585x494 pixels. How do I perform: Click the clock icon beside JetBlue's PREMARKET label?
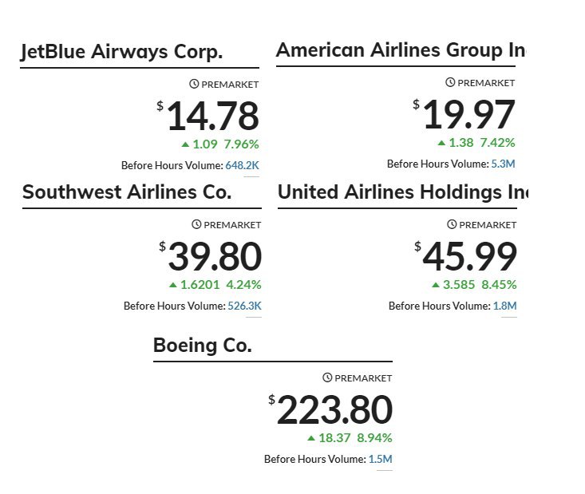pos(194,84)
